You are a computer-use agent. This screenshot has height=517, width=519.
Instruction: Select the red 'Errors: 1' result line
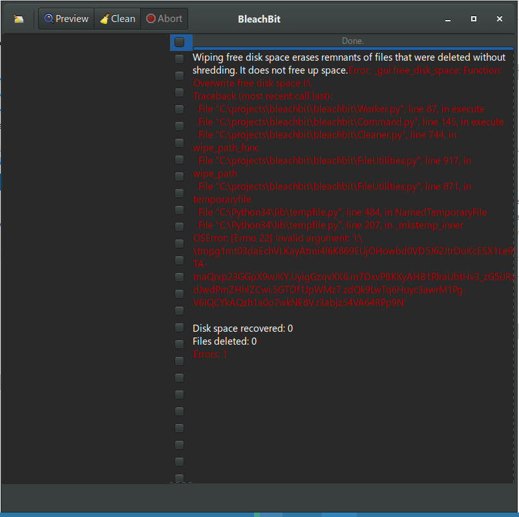click(x=209, y=354)
